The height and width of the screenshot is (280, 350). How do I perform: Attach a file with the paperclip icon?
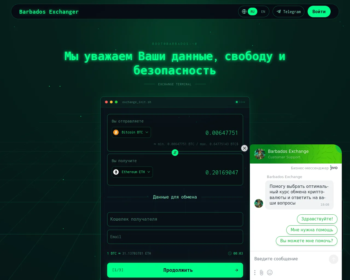pos(262,273)
